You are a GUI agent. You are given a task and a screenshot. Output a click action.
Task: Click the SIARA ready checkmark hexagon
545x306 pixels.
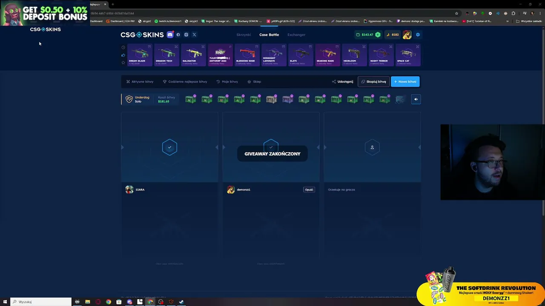169,147
